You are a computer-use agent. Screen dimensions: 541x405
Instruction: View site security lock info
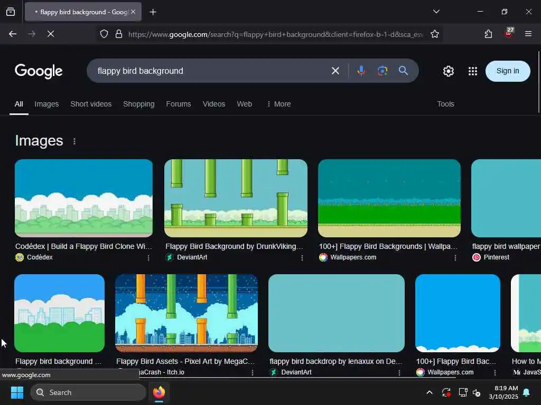point(119,34)
